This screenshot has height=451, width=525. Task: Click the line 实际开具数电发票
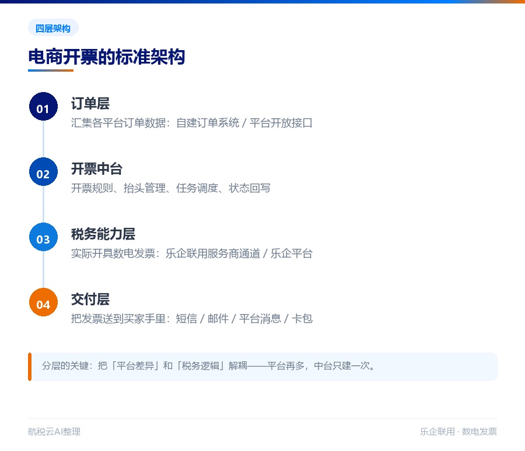coord(191,253)
